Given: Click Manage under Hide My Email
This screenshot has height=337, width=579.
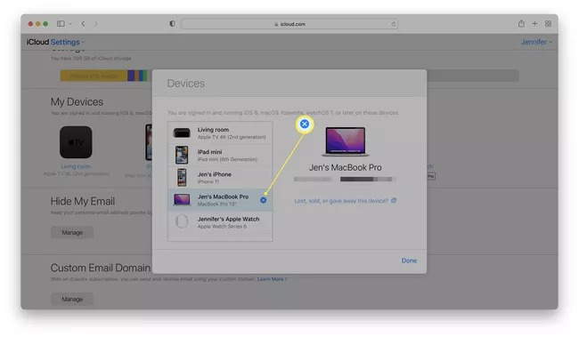Looking at the screenshot, I should 72,233.
